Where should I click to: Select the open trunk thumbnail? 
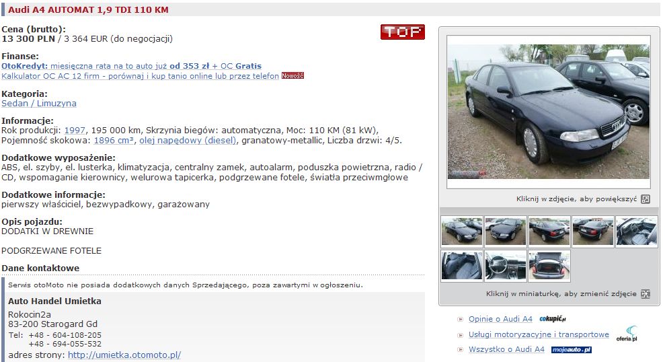549,266
